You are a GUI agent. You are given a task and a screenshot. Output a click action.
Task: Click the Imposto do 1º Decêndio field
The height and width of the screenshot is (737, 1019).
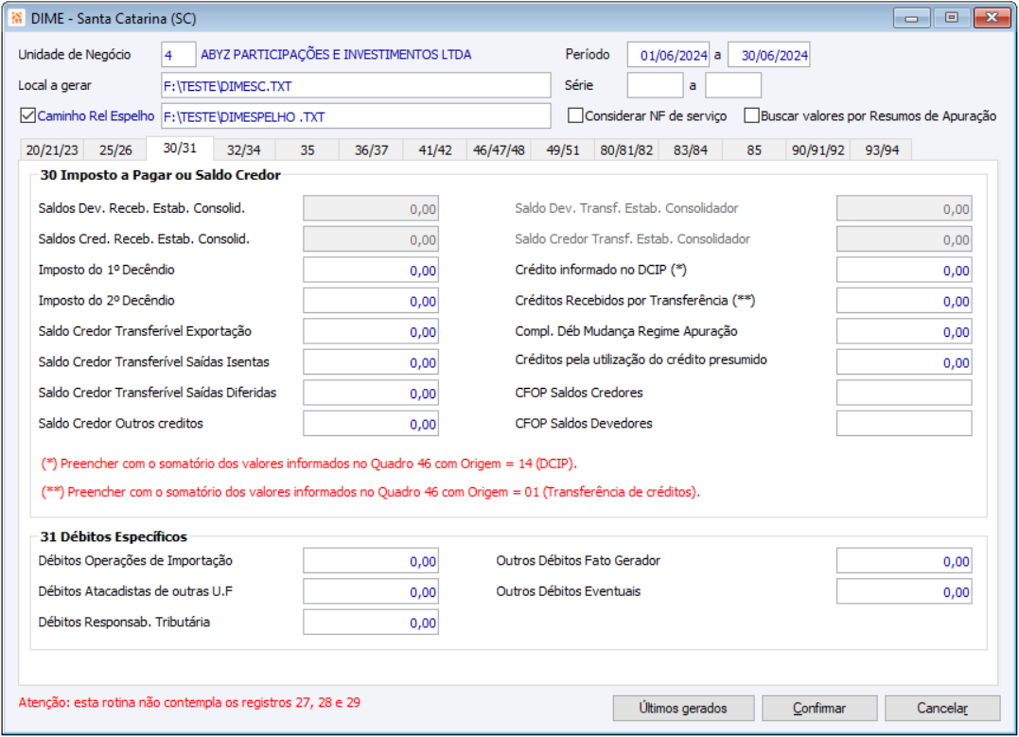371,270
